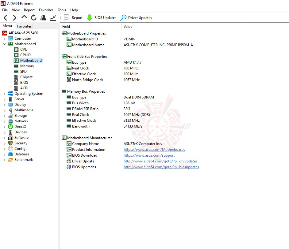Image resolution: width=289 pixels, height=249 pixels.
Task: Switch to the Favorites tab
Action: tap(24, 26)
